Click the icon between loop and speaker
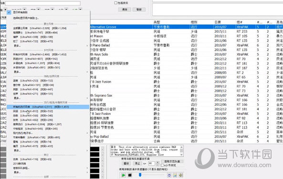283x179 pixels. coord(175,175)
